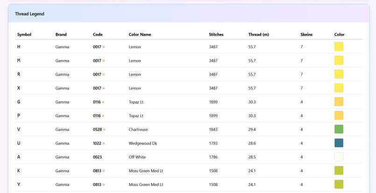Click the orange equals icon in row Y
The height and width of the screenshot is (193, 376).
(x=104, y=185)
